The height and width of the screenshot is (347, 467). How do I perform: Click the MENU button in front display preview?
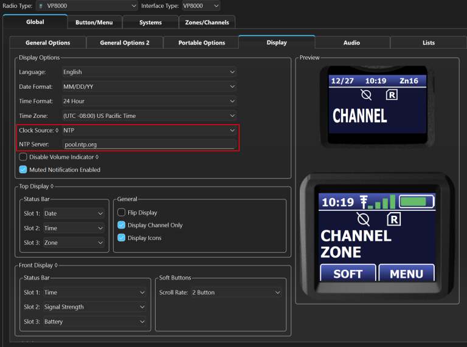pyautogui.click(x=406, y=273)
